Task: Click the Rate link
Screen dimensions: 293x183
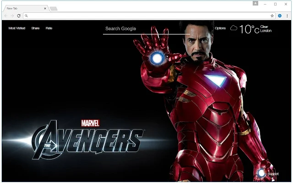Action: pyautogui.click(x=49, y=28)
